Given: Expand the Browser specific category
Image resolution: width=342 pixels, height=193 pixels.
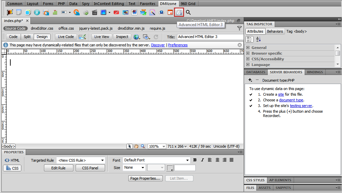Looking at the screenshot, I should [x=248, y=53].
